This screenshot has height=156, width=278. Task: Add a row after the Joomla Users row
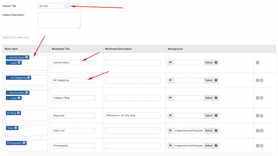(x=258, y=63)
